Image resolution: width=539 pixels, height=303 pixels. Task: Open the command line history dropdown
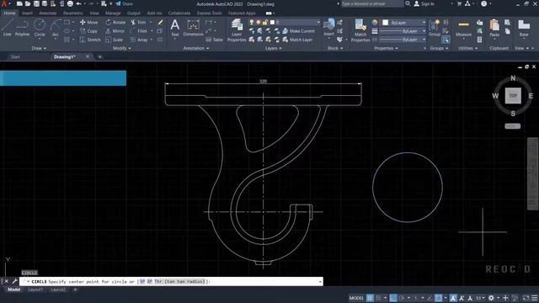tap(320, 282)
